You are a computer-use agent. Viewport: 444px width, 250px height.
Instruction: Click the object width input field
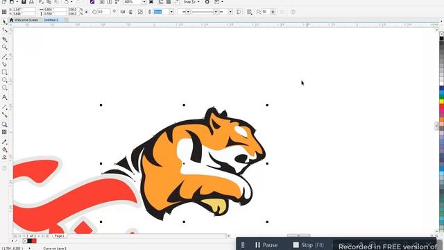point(55,10)
